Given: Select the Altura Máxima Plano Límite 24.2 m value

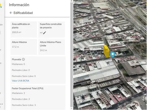Looking at the screenshot, I should point(43,50).
